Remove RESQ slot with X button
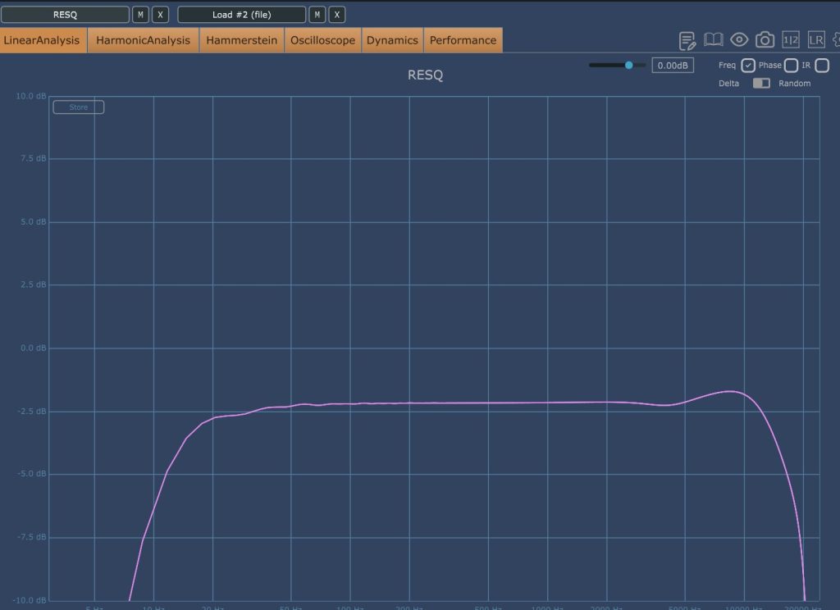Viewport: 840px width, 610px height. pos(161,15)
